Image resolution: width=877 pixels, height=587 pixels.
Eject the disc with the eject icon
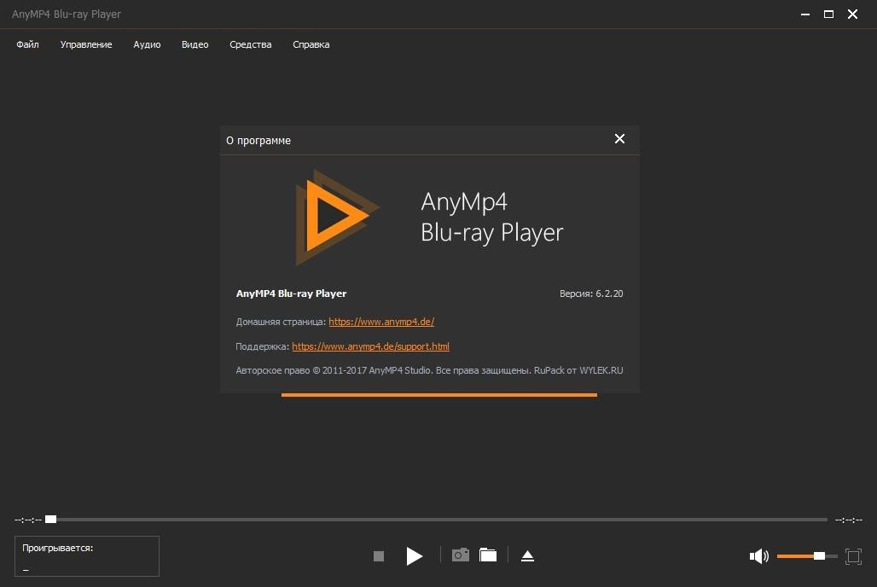click(527, 555)
